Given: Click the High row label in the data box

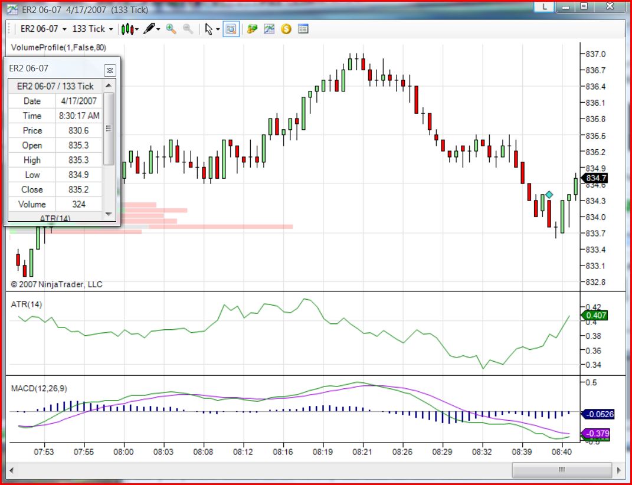Looking at the screenshot, I should (x=32, y=160).
